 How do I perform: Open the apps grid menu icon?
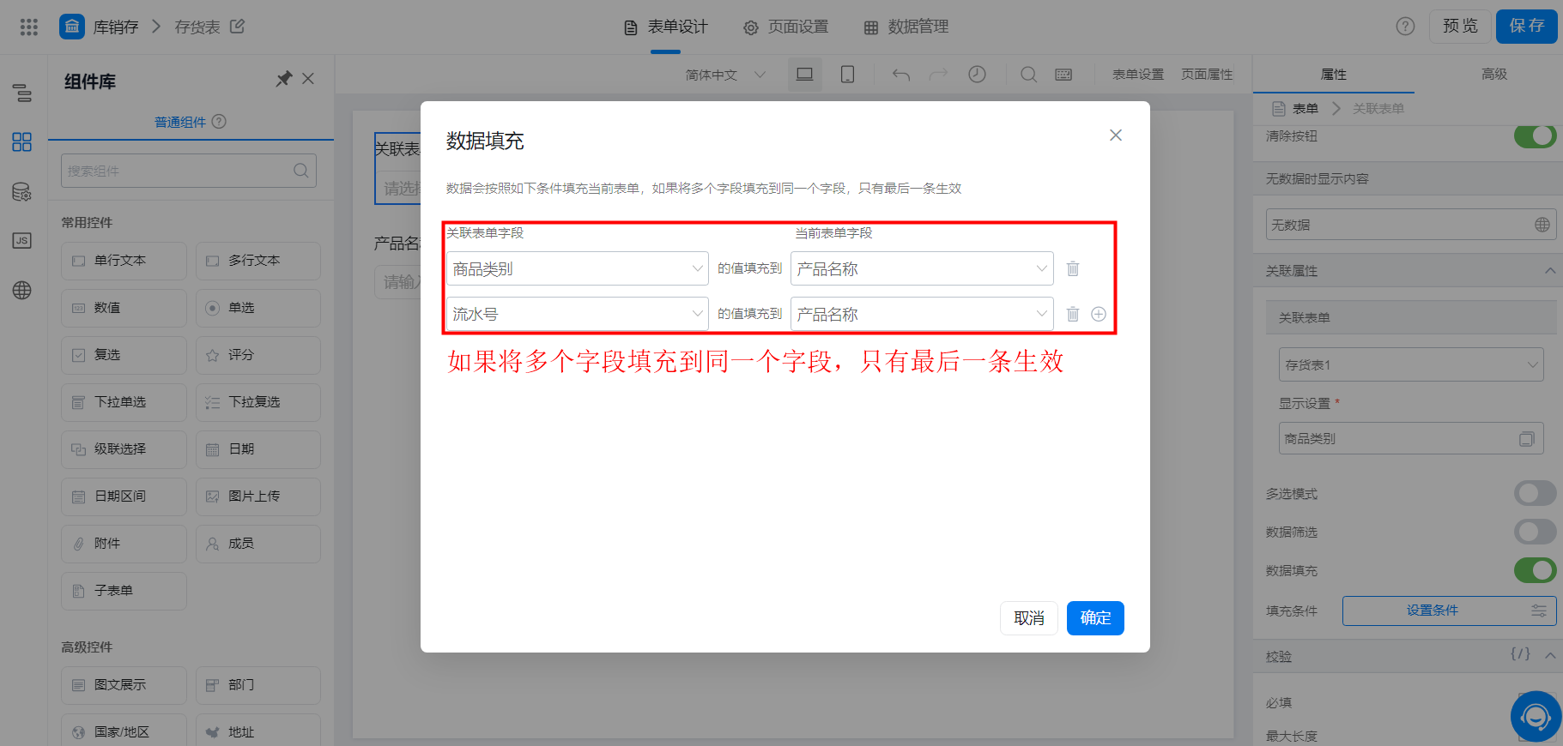[29, 27]
